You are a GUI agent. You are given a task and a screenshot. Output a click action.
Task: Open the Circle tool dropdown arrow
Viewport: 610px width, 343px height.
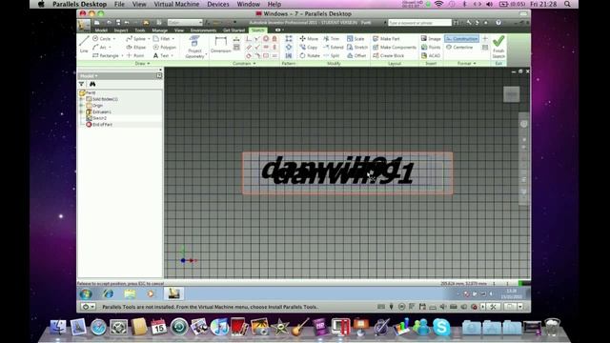[114, 39]
